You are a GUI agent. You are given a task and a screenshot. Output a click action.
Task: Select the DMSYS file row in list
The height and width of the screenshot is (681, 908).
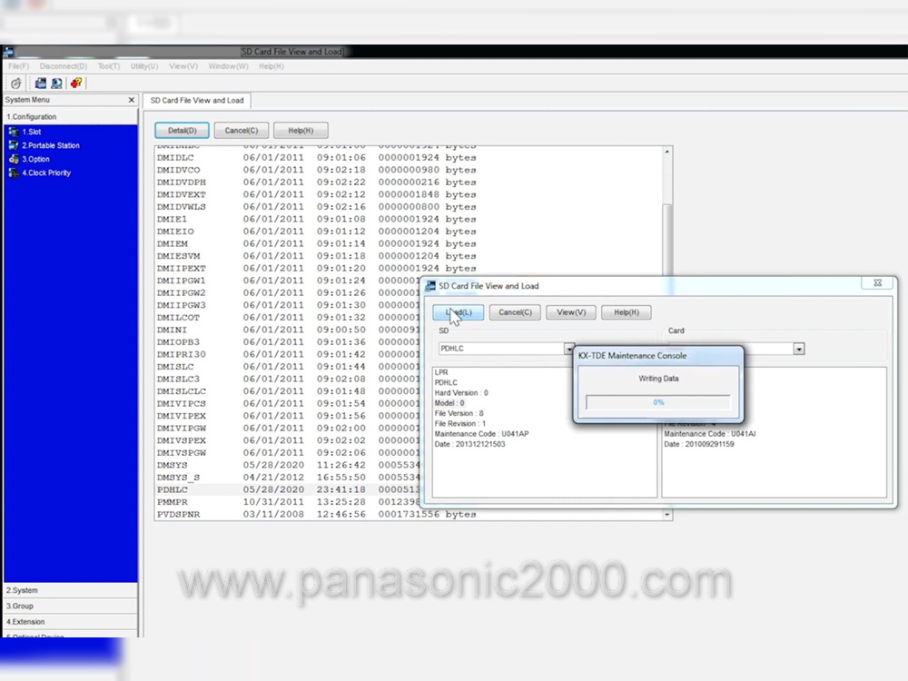[173, 465]
